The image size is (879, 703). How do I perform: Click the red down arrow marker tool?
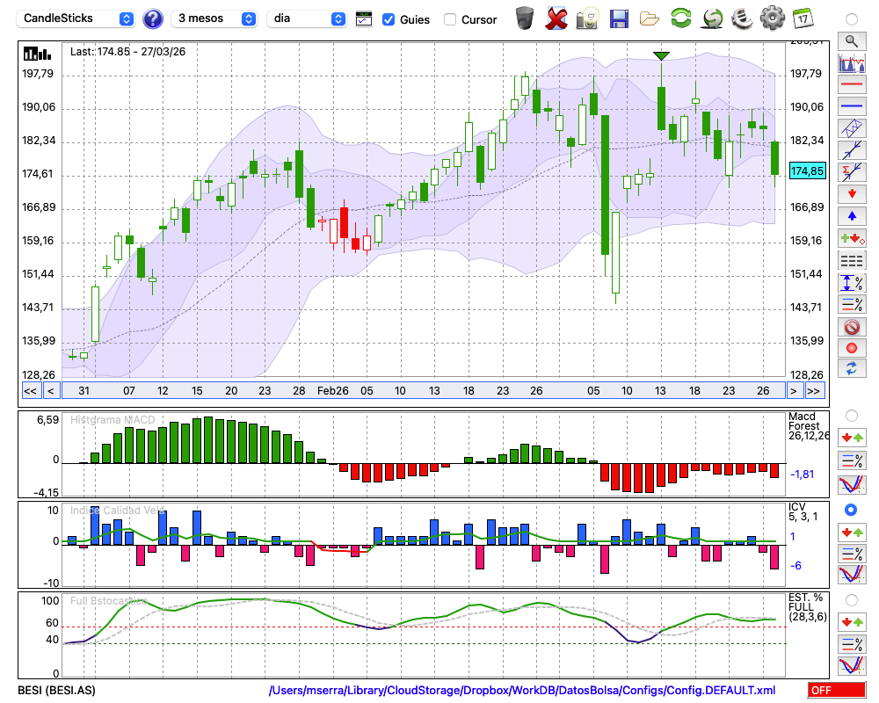coord(852,194)
